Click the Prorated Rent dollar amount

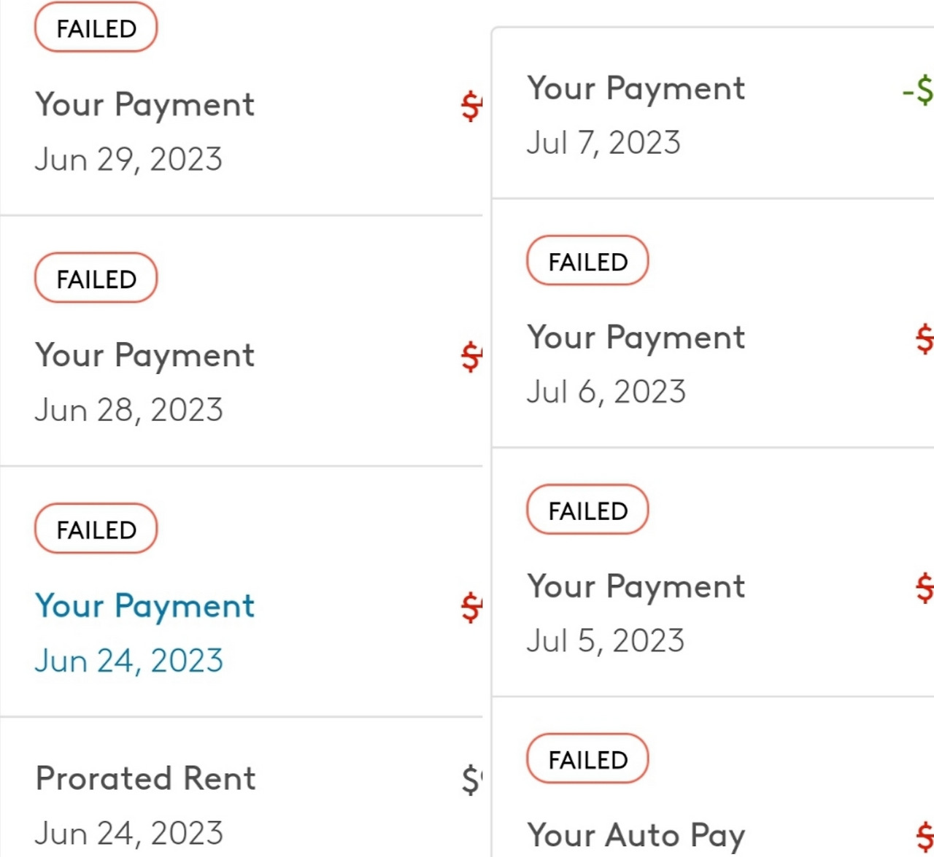[x=472, y=779]
